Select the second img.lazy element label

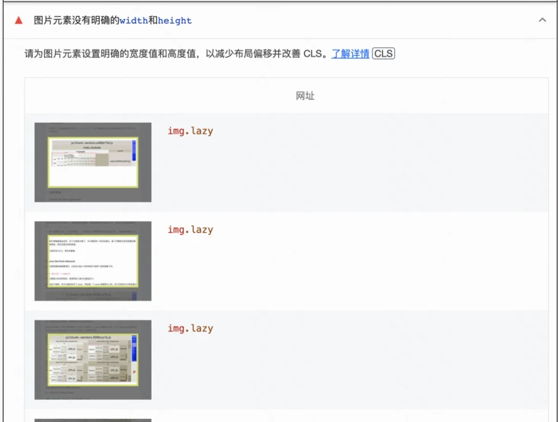(x=191, y=230)
